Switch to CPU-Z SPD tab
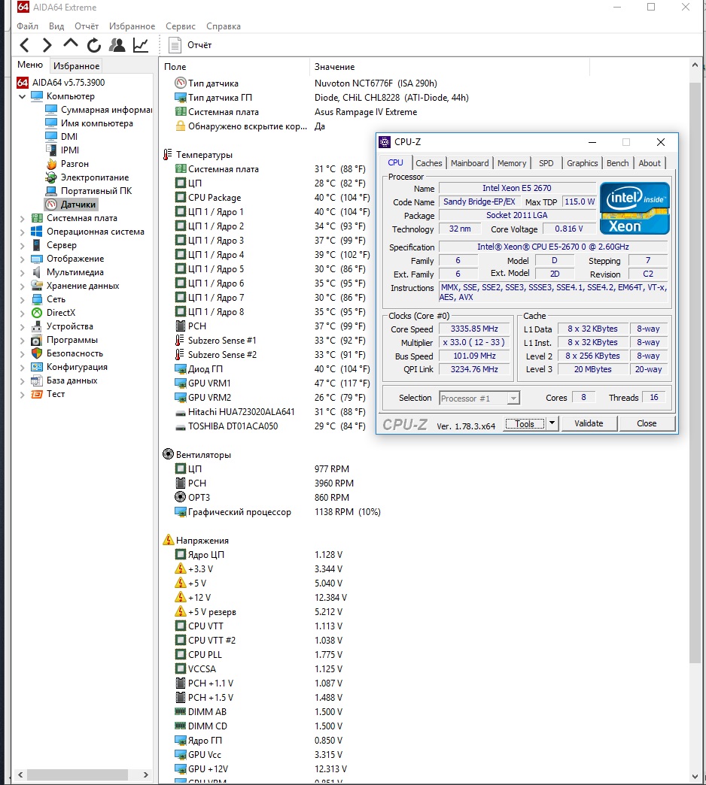Viewport: 706px width, 785px height. (x=546, y=163)
